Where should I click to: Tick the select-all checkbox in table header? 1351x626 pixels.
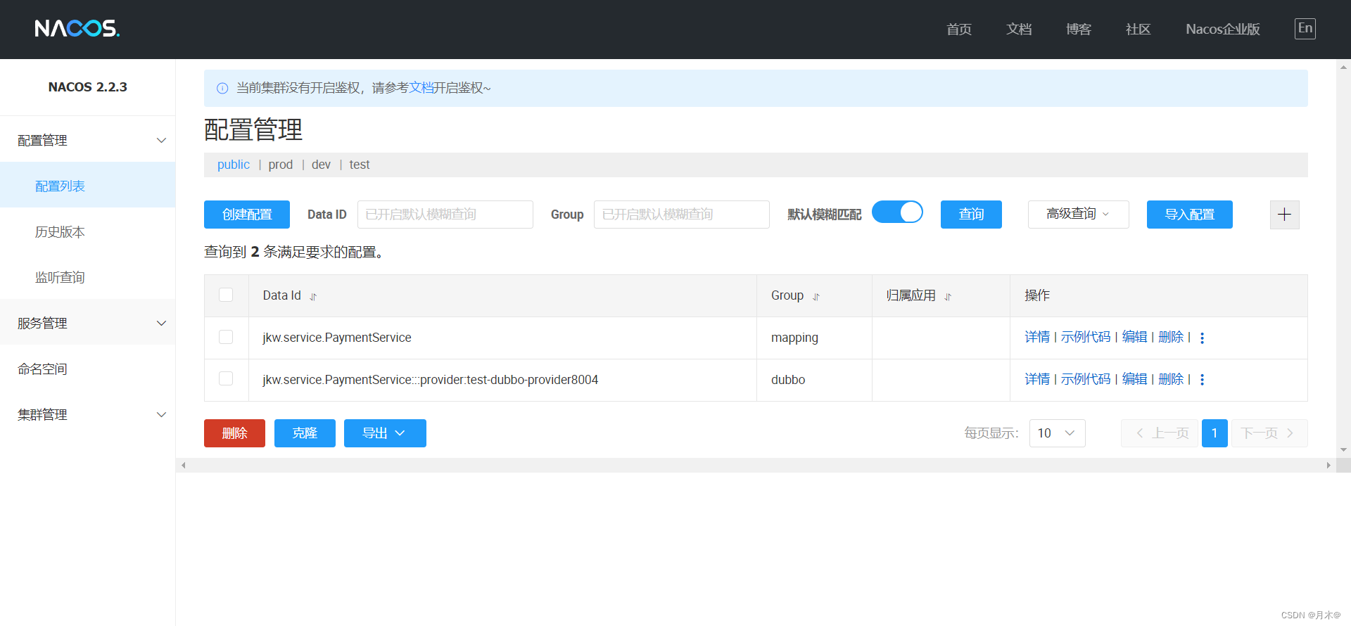point(226,295)
